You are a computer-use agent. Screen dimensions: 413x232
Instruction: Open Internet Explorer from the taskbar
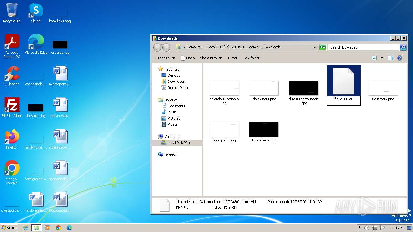pos(26,228)
